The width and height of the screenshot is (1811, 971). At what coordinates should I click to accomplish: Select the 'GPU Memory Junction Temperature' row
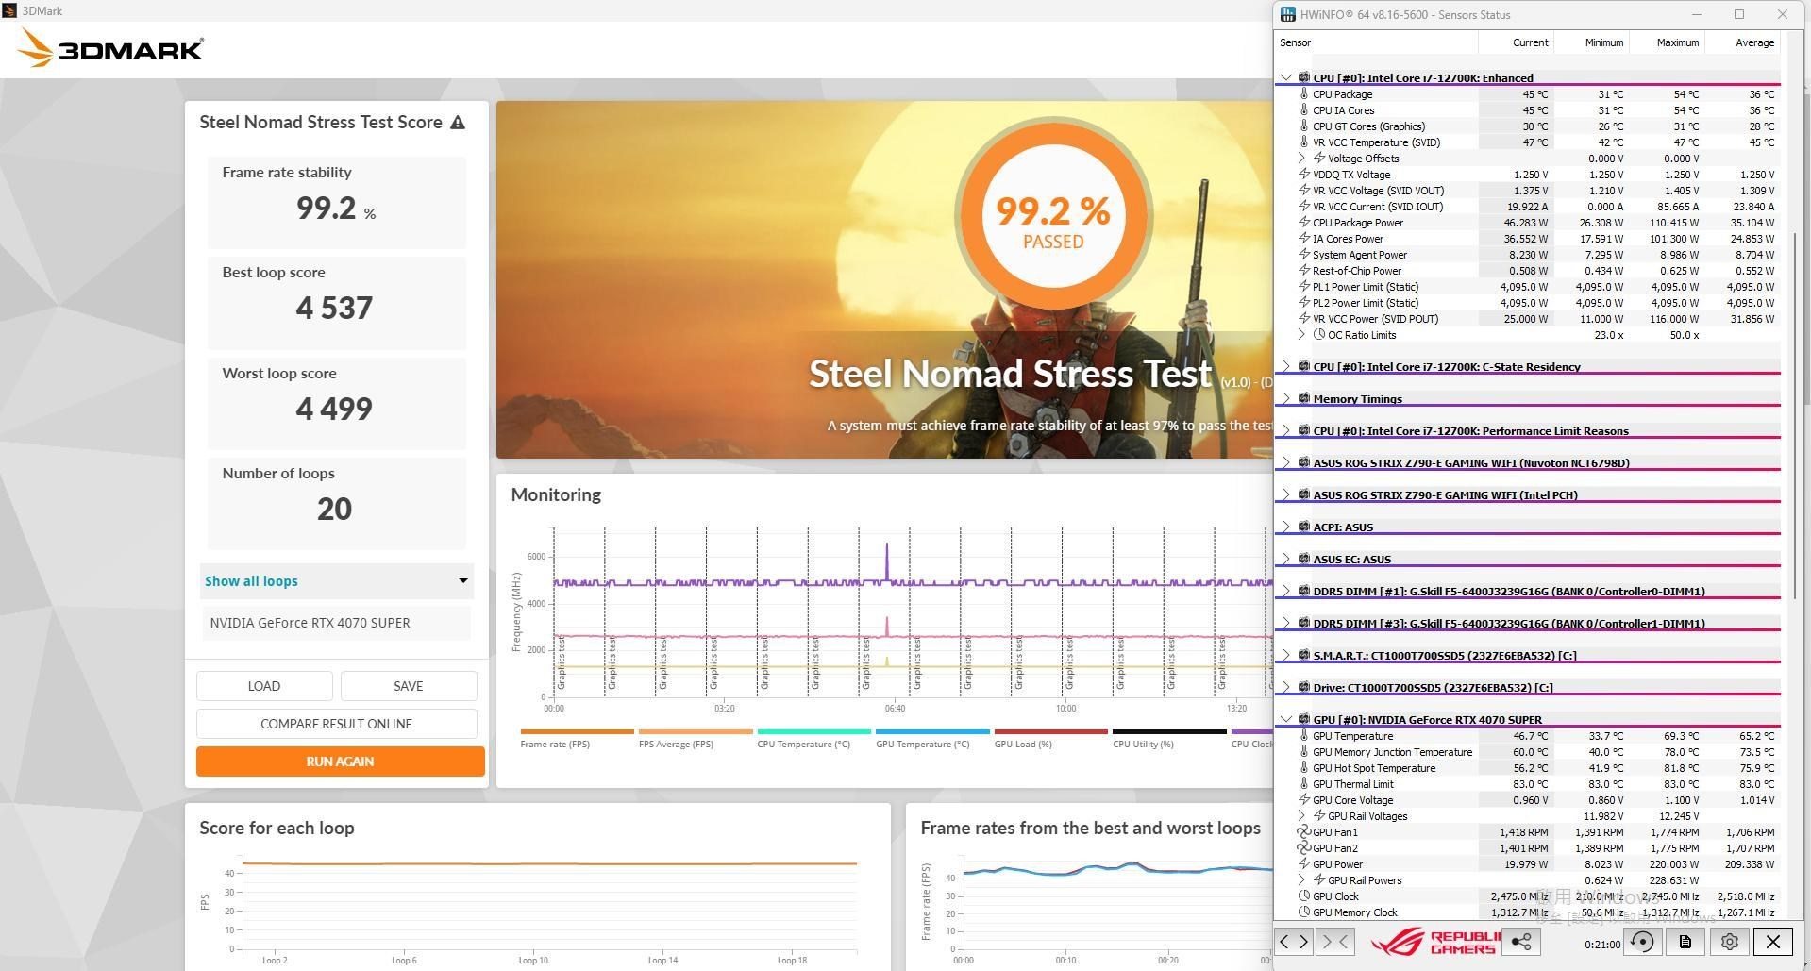pos(1527,752)
